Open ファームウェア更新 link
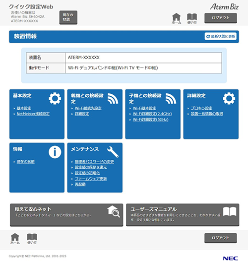 click(x=91, y=179)
